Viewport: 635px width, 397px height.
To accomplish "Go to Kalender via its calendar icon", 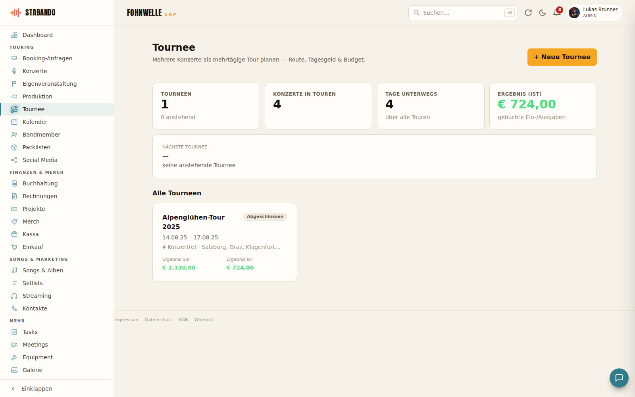I will tap(14, 122).
